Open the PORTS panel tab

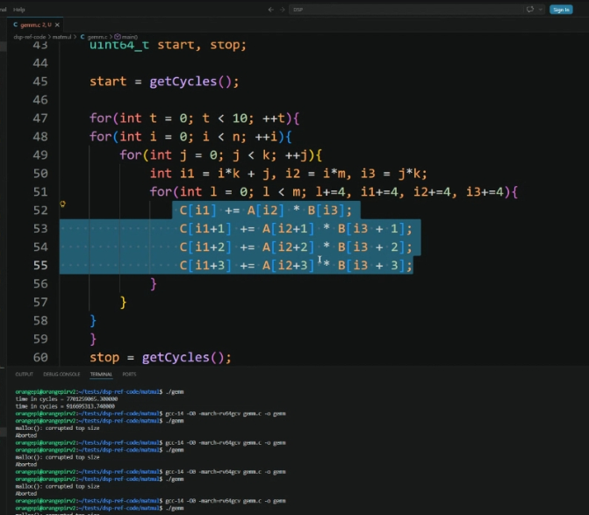[x=129, y=375]
